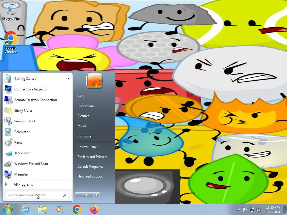The width and height of the screenshot is (287, 215).
Task: Click the user account picture
Action: click(94, 80)
